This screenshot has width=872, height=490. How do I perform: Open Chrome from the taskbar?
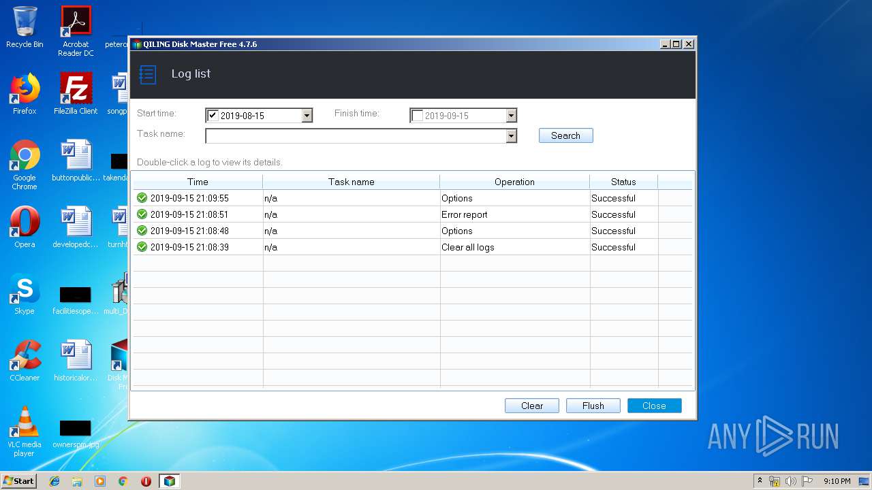(x=123, y=481)
